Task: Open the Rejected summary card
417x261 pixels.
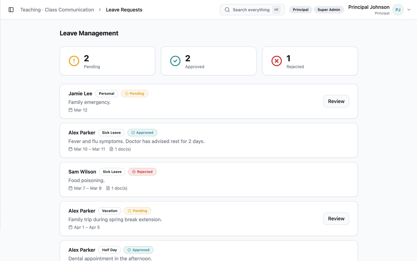Action: click(310, 61)
